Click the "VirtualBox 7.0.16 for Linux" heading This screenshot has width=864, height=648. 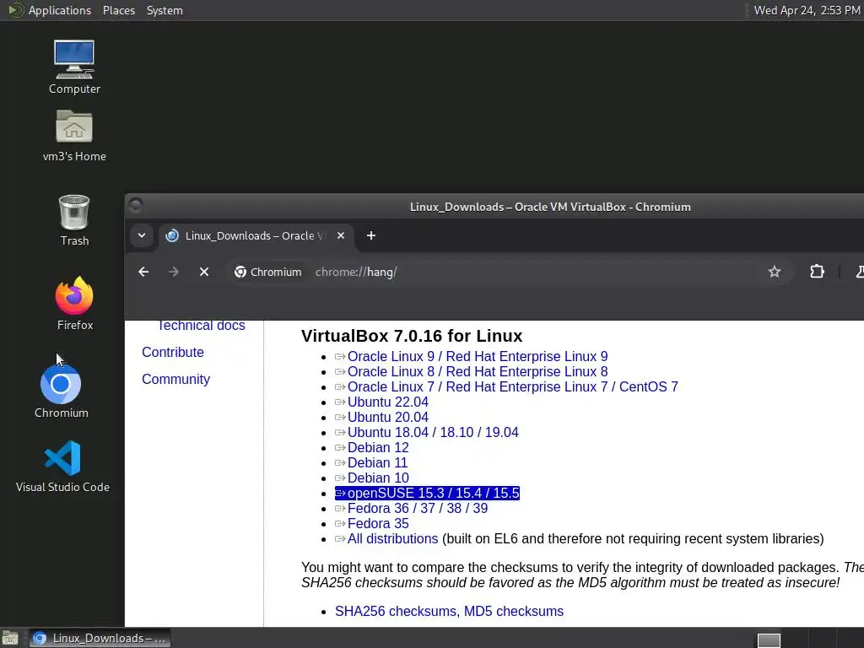[x=412, y=336]
